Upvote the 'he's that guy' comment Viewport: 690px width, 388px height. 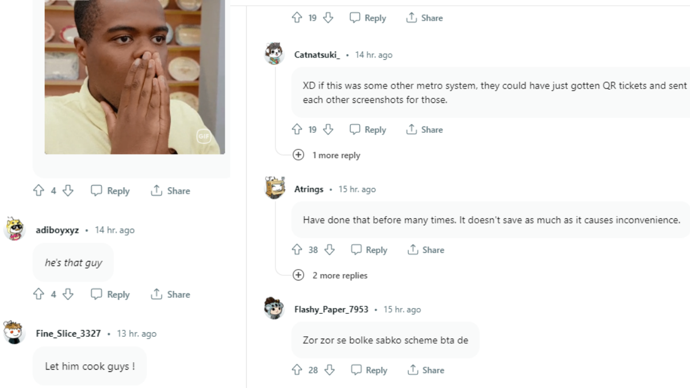pyautogui.click(x=38, y=294)
